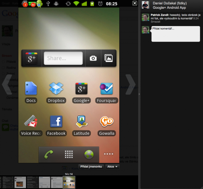Click Patrick Zandl's avatar beside comment
This screenshot has width=203, height=189.
pyautogui.click(x=145, y=17)
